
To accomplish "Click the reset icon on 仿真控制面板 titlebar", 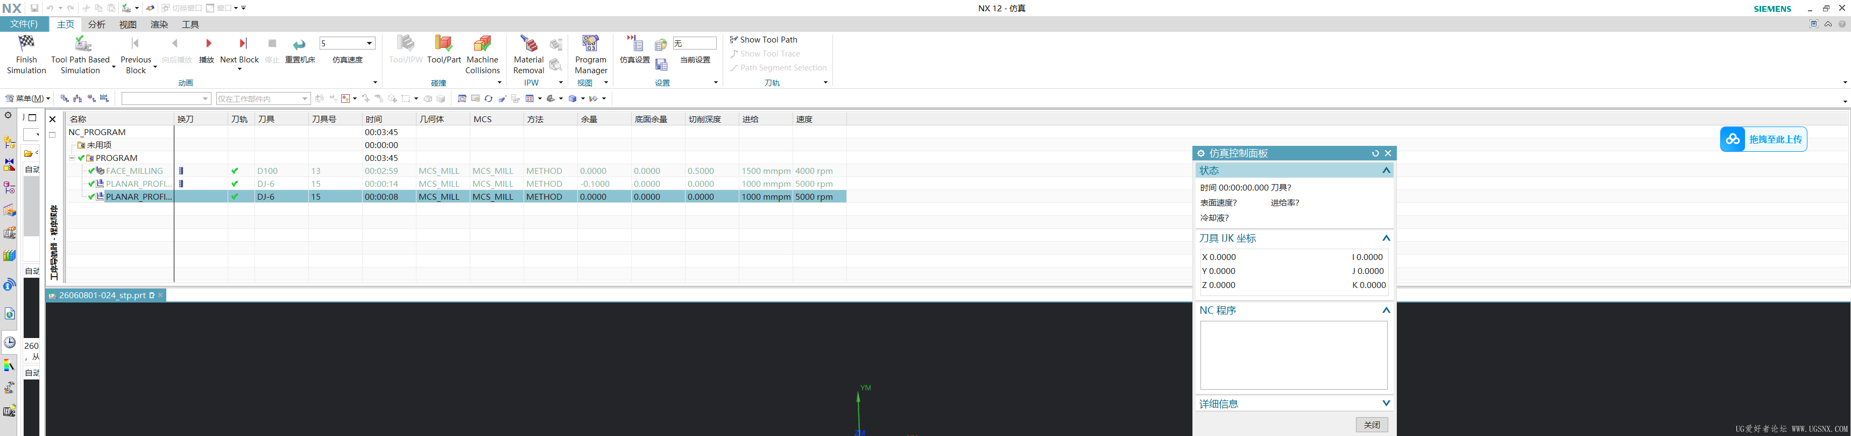I will click(1375, 153).
